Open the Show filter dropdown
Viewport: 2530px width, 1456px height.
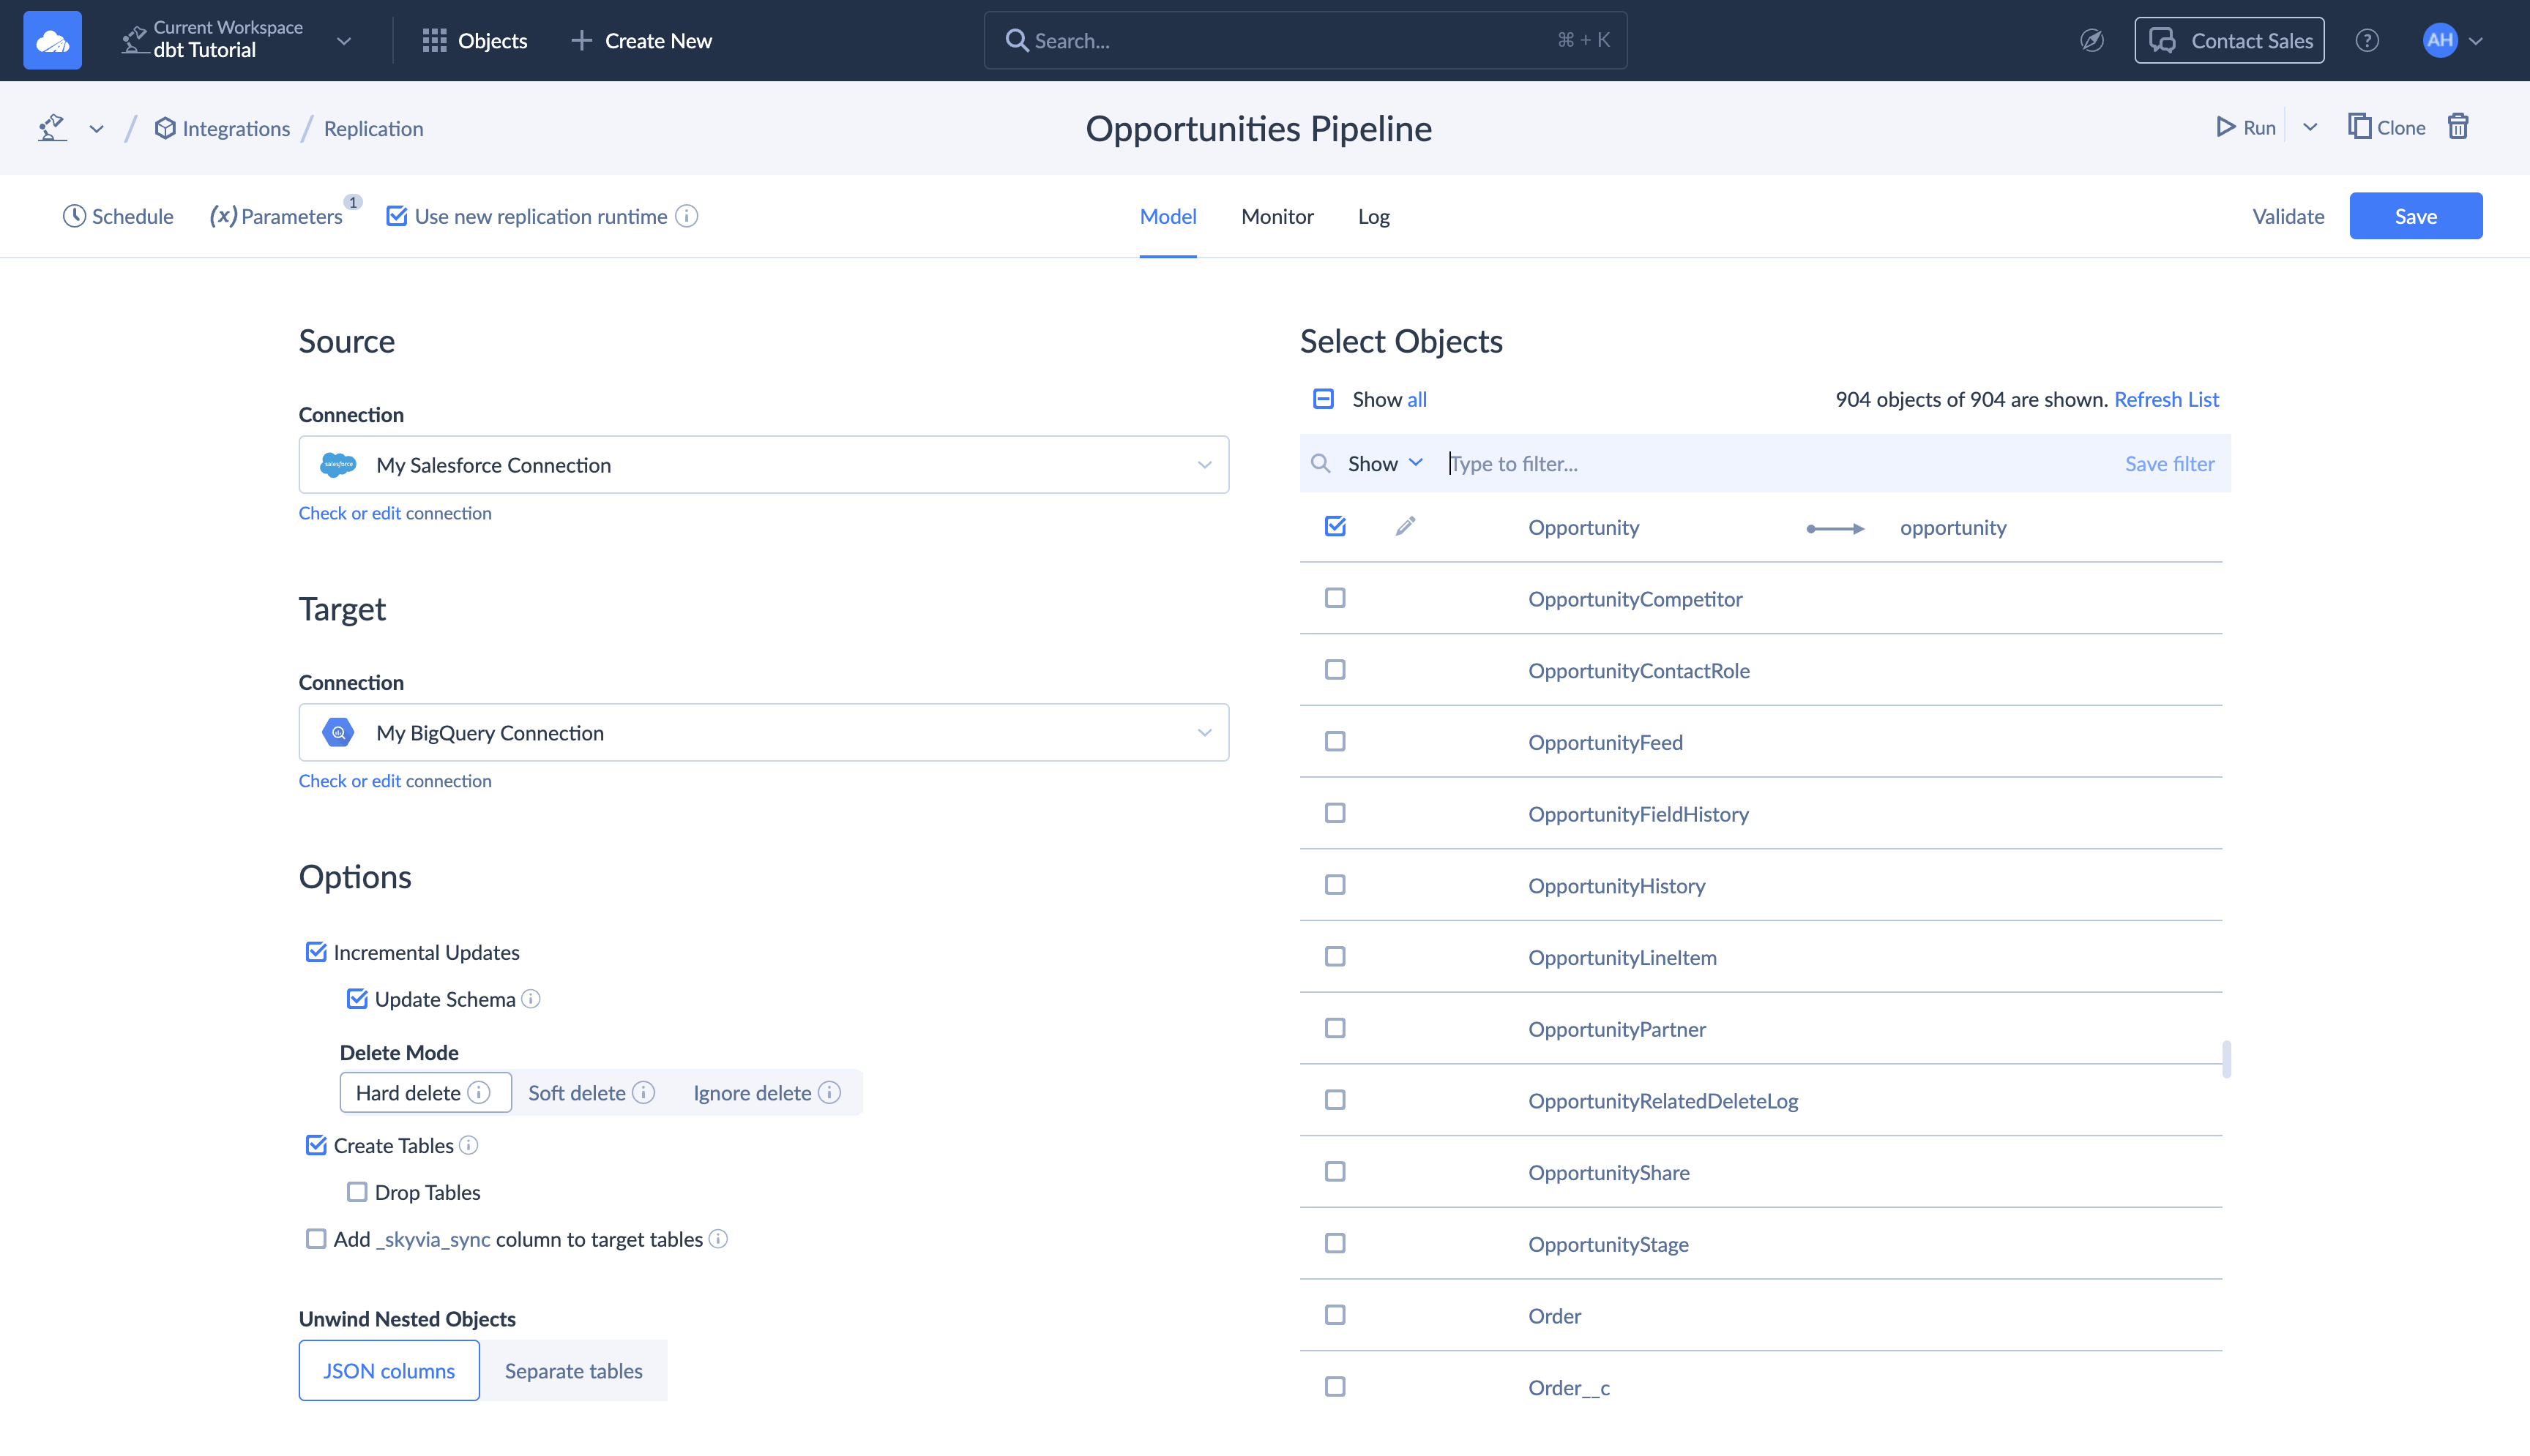pyautogui.click(x=1386, y=463)
